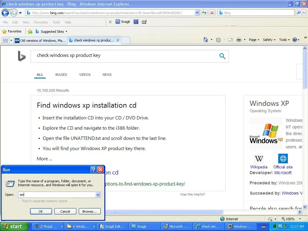
Task: Click the Stop loading red X icon
Action: click(212, 13)
